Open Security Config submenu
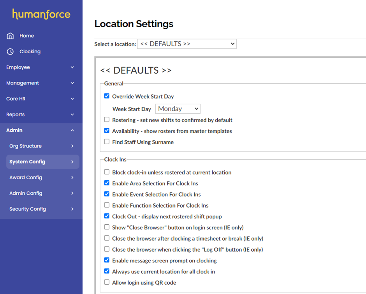 click(43, 209)
